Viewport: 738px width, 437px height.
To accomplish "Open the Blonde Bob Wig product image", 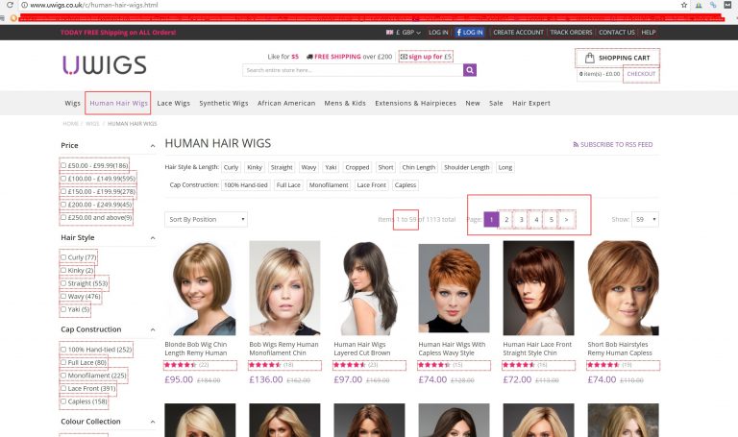I will (x=200, y=288).
